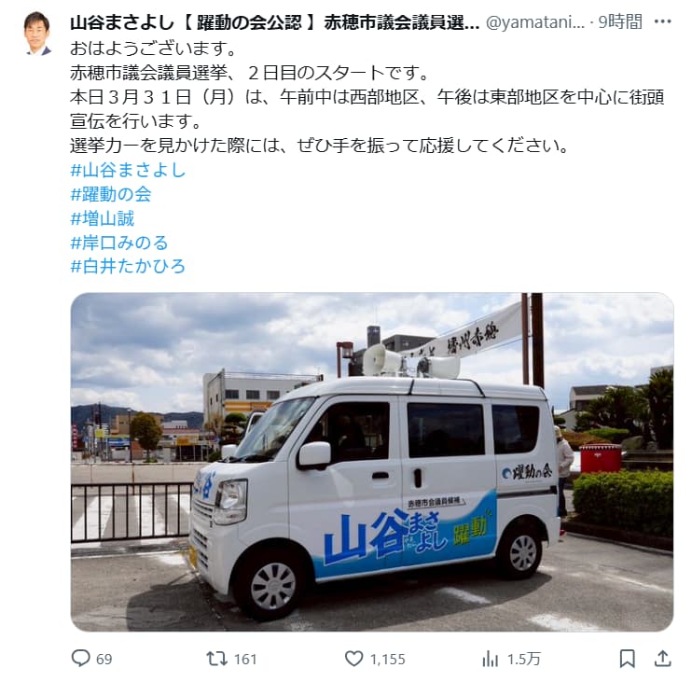The image size is (692, 682).
Task: Click the 69 replies count
Action: (104, 659)
